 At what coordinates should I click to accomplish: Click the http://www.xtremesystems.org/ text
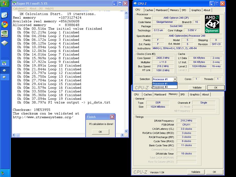pos(43,117)
